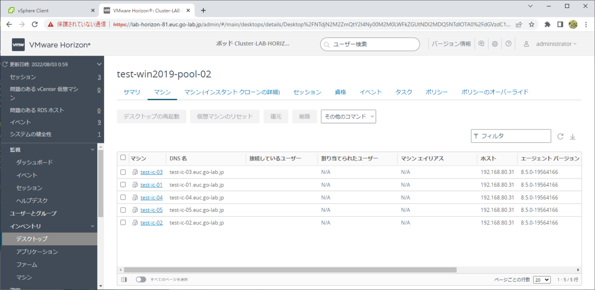Viewport: 595px width, 290px height.
Task: Toggle select all pages switch
Action: click(x=141, y=280)
